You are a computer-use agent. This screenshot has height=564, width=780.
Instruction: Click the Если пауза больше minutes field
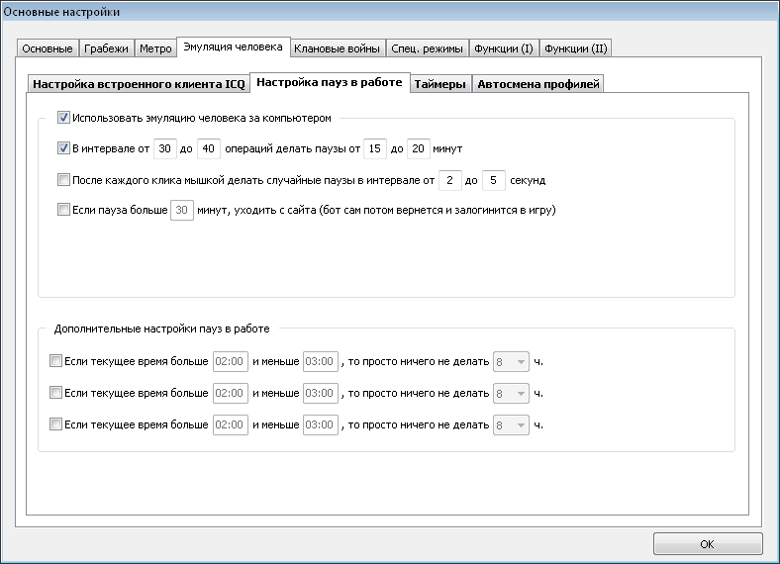182,210
